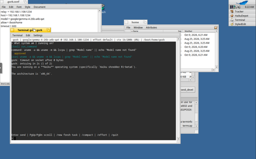256x159 pixels.
Task: Click down arrow of HaikuDepot description scrollbar
Action: point(196,126)
